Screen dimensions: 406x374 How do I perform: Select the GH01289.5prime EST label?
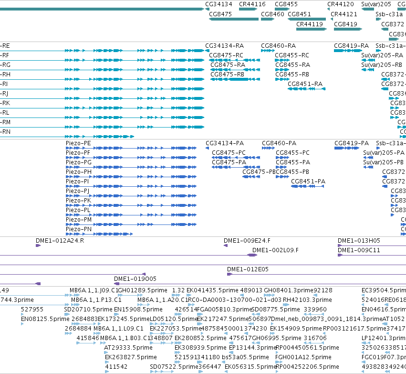click(x=143, y=290)
